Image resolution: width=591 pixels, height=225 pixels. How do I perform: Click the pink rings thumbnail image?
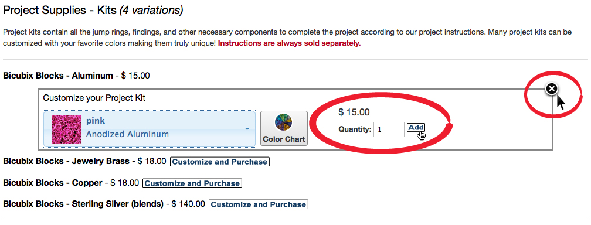click(67, 129)
